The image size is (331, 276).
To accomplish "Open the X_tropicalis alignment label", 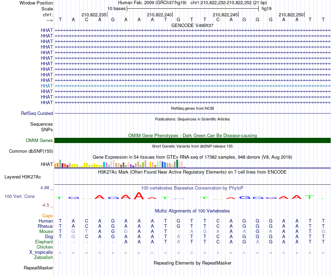I will [x=41, y=252].
